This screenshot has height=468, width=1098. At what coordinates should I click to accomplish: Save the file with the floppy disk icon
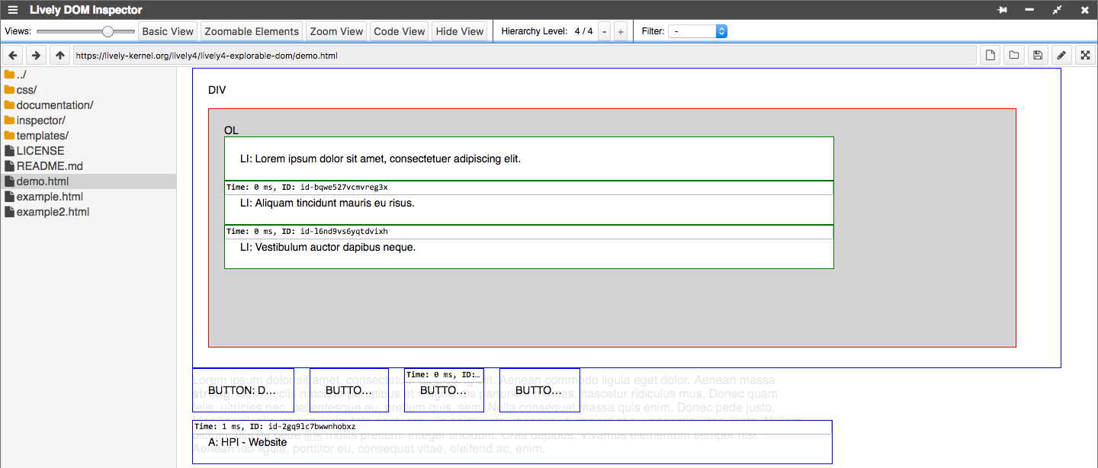[1037, 56]
